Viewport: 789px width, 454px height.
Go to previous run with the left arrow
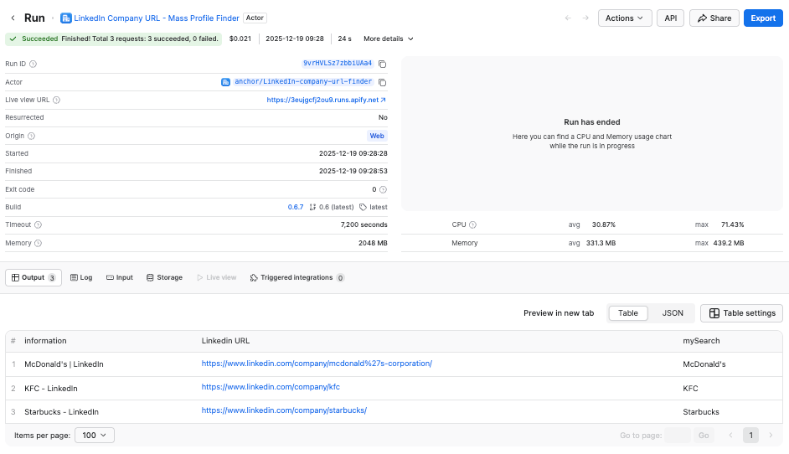pyautogui.click(x=568, y=18)
